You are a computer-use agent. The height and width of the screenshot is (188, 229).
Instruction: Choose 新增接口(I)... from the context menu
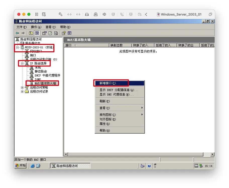click(x=120, y=83)
